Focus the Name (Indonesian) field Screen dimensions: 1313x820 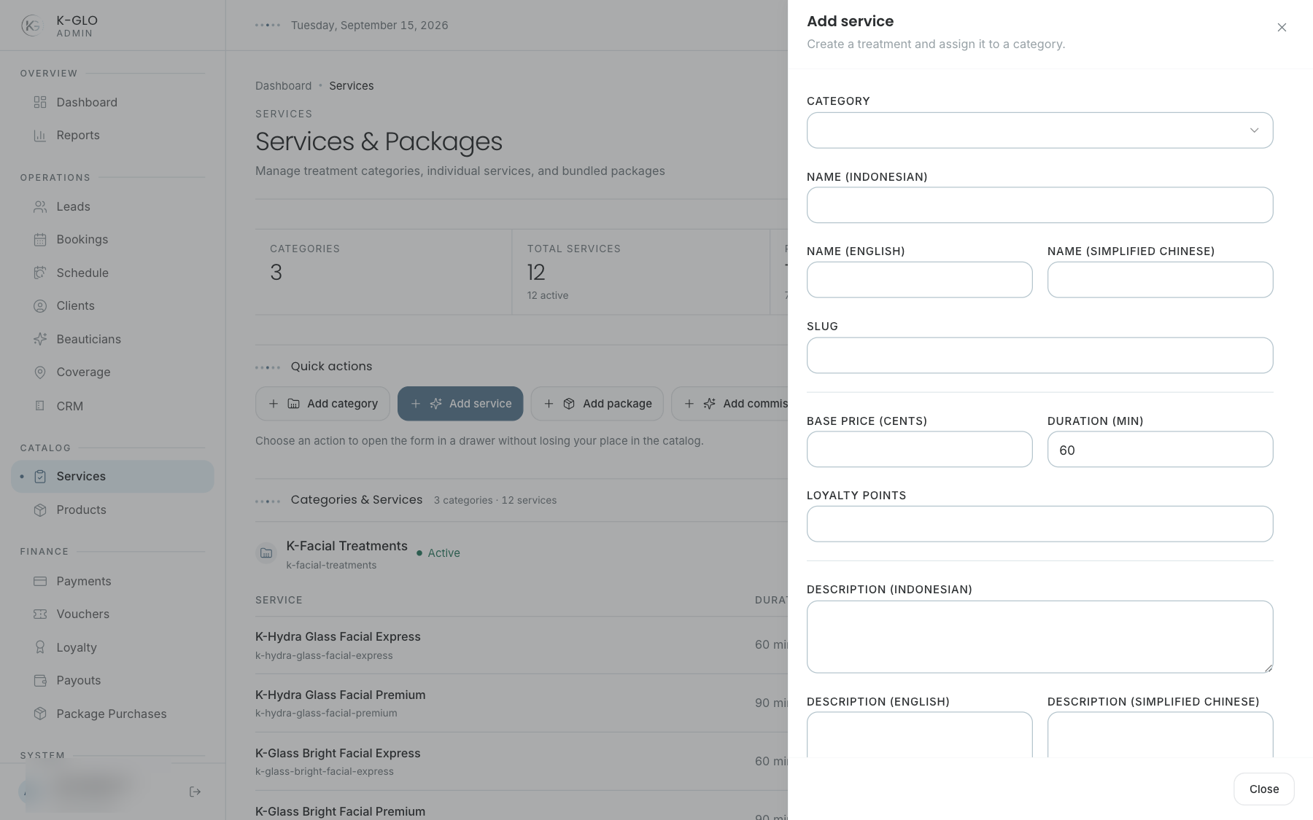pyautogui.click(x=1039, y=206)
